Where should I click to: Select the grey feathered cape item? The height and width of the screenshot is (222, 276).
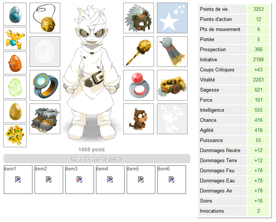tap(172, 52)
